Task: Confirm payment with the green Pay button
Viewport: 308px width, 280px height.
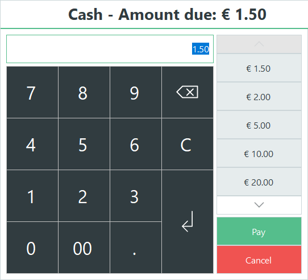Action: [259, 231]
